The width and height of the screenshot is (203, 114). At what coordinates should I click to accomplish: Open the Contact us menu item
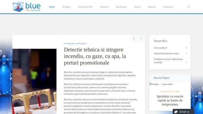(x=168, y=7)
